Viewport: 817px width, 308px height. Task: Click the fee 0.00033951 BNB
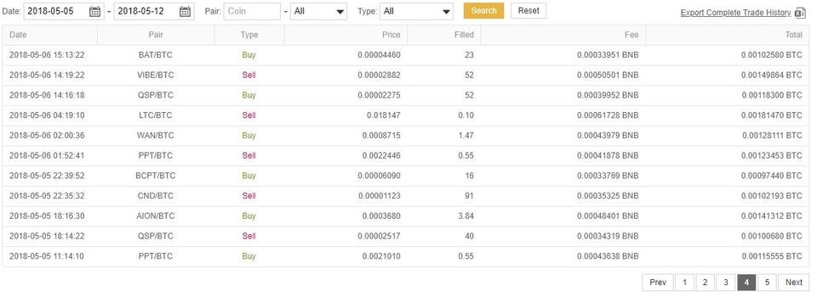[608, 55]
